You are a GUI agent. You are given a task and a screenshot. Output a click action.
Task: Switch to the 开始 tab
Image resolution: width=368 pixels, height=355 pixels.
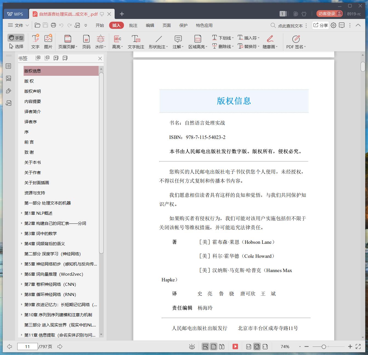click(100, 25)
